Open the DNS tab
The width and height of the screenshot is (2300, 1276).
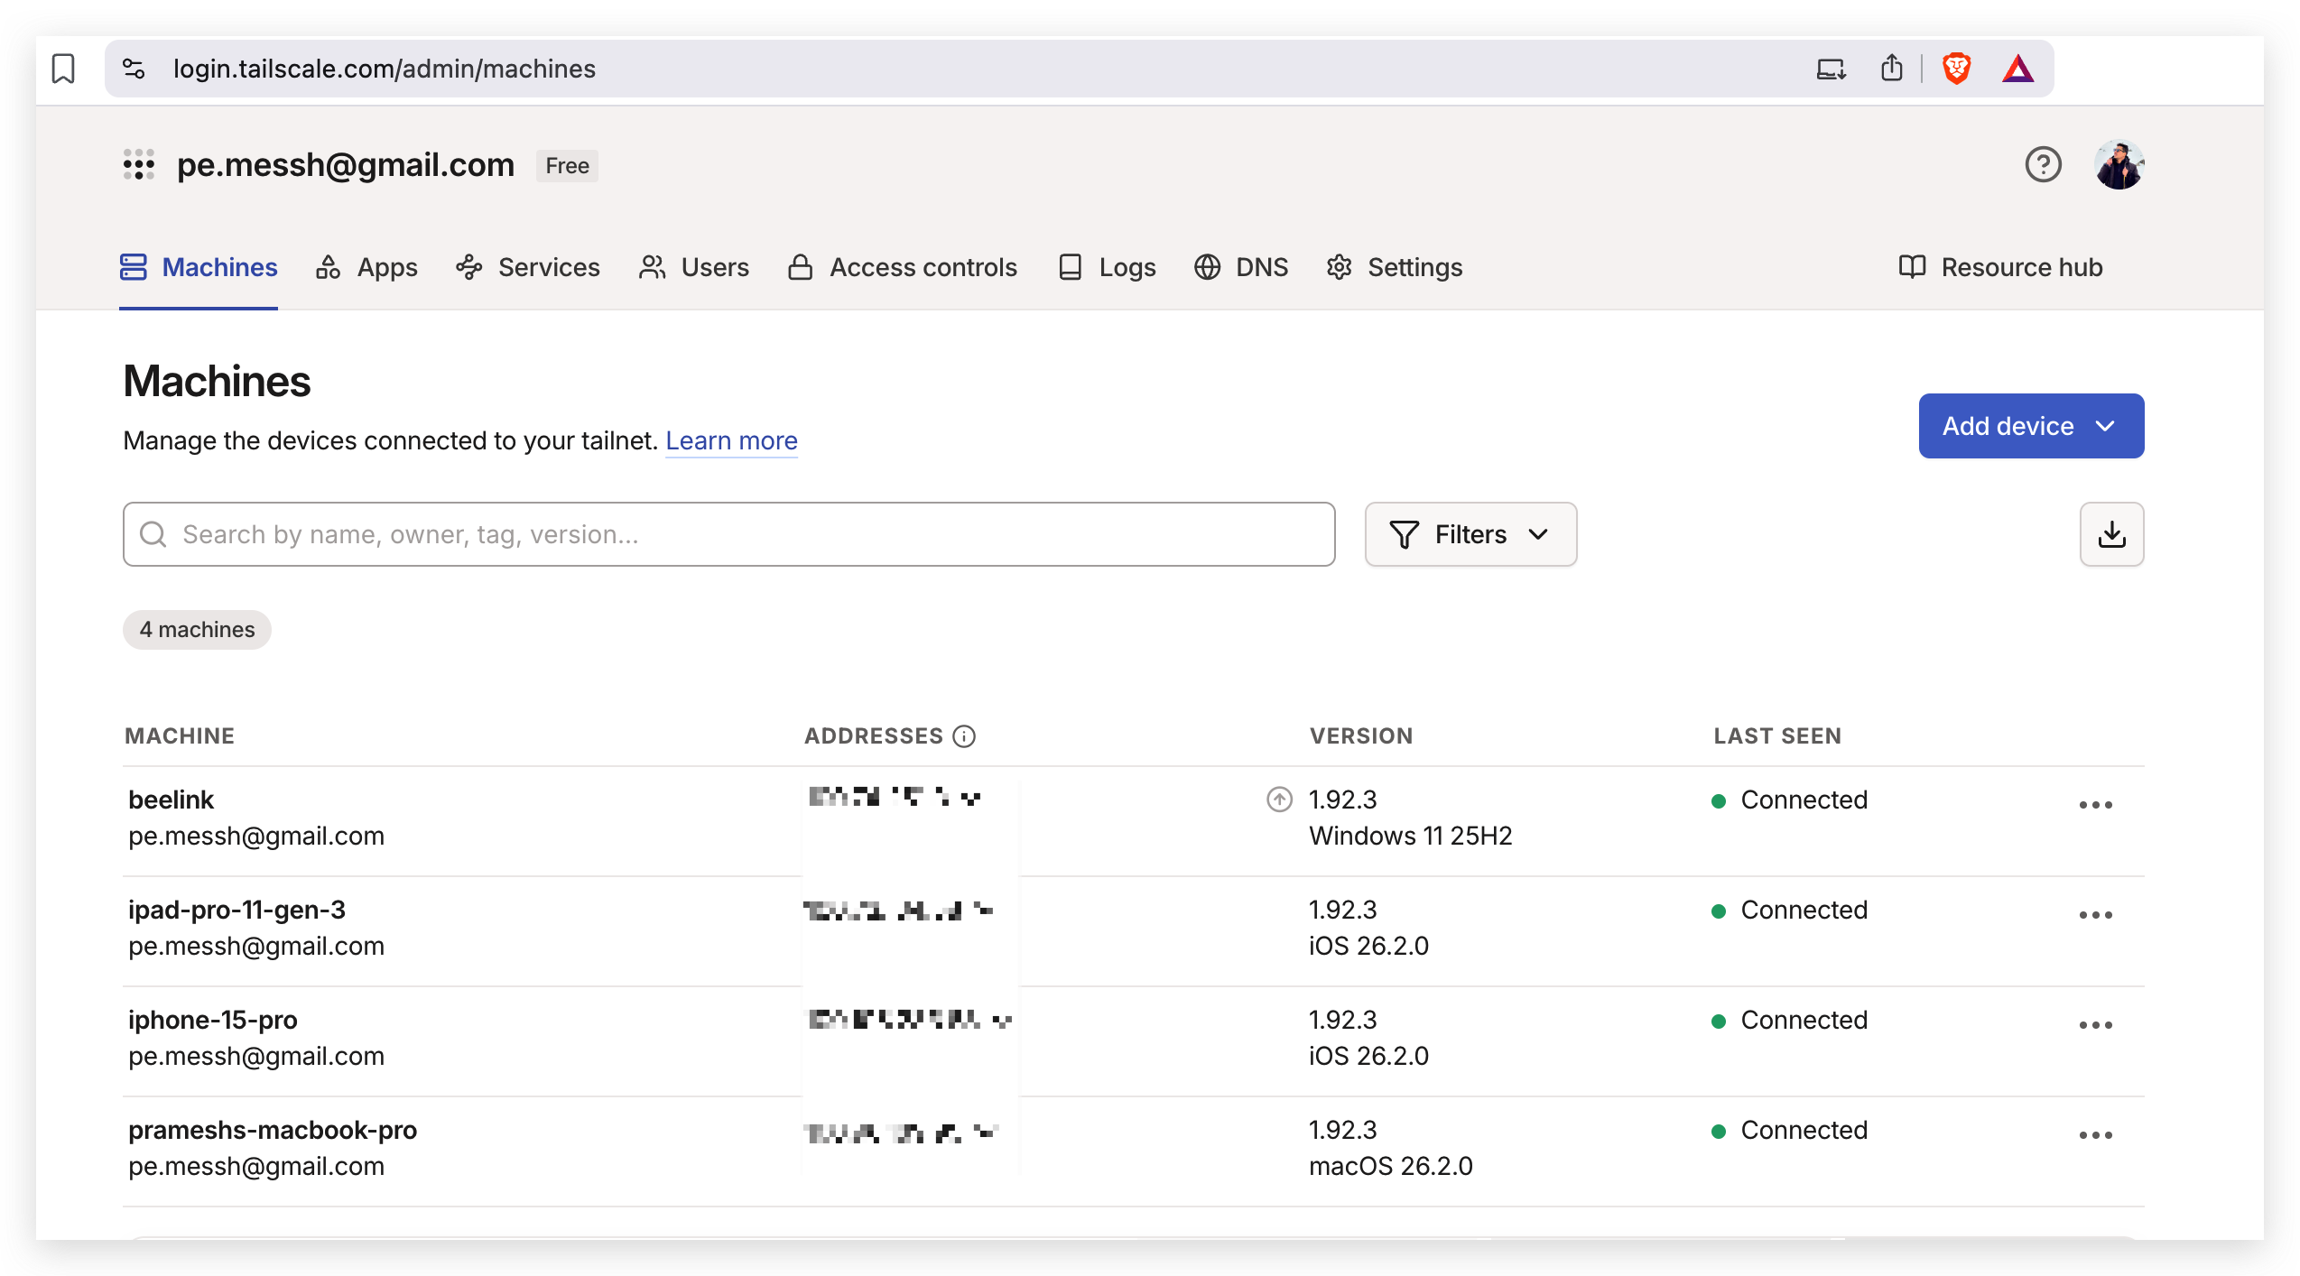[x=1241, y=267]
